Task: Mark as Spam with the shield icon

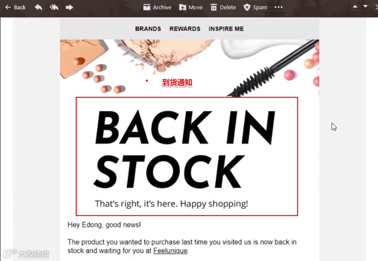Action: [x=247, y=7]
